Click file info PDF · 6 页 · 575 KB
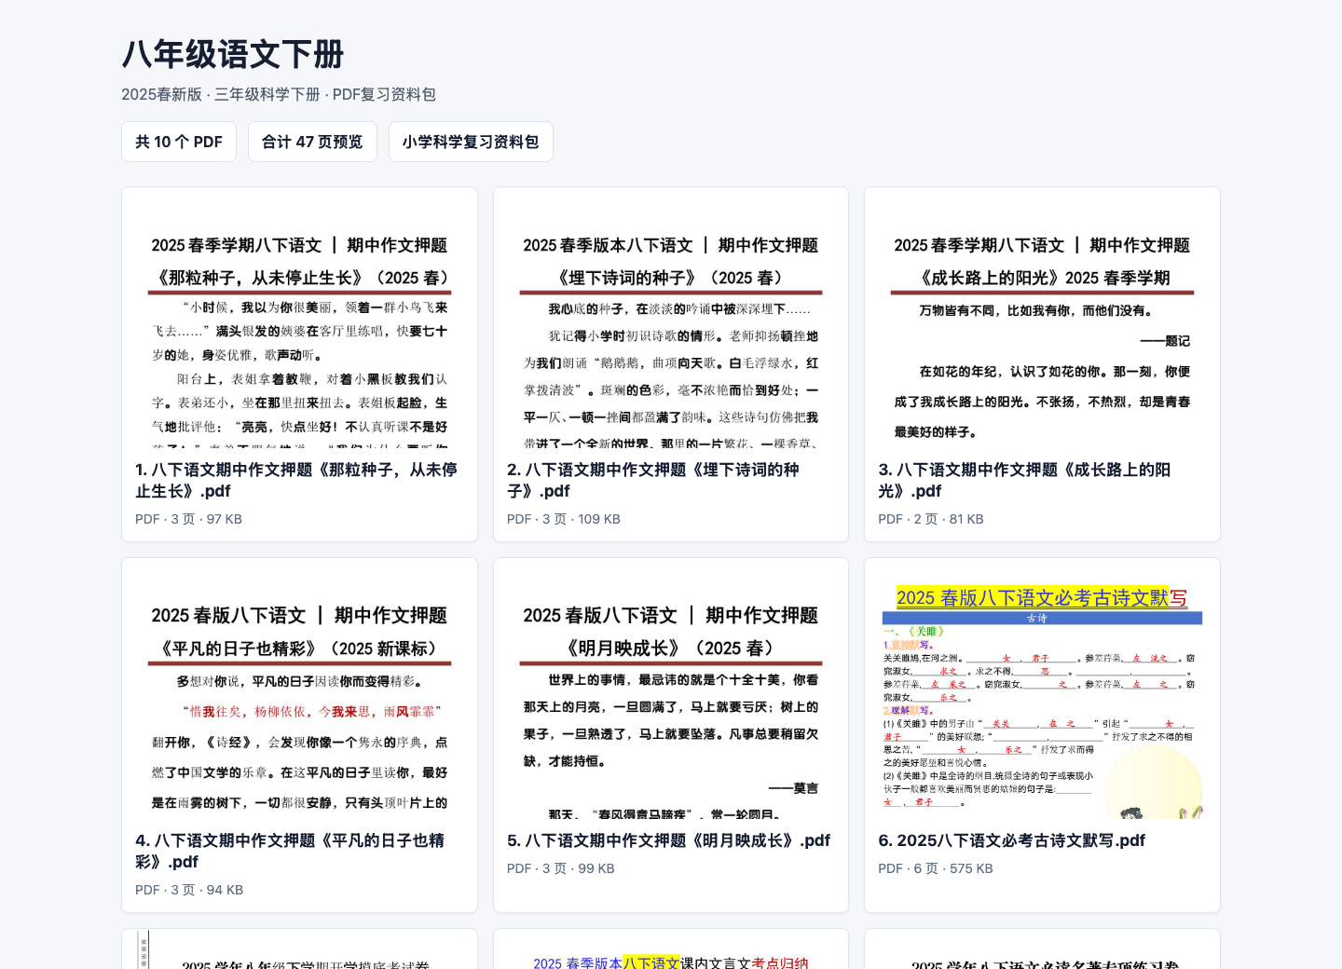 936,868
